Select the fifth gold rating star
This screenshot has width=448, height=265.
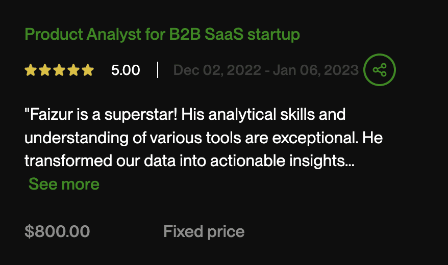tap(88, 70)
